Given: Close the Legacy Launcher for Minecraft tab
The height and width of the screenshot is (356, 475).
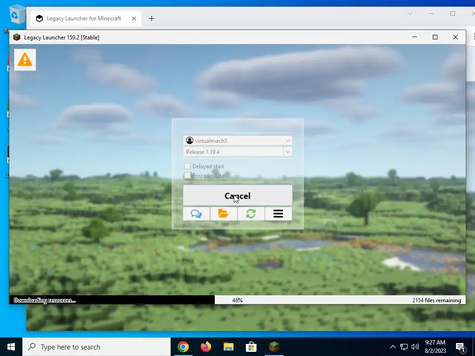Looking at the screenshot, I should 134,19.
